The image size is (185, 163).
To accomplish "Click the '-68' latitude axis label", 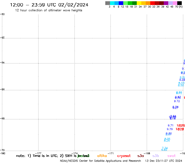I will [2, 119].
